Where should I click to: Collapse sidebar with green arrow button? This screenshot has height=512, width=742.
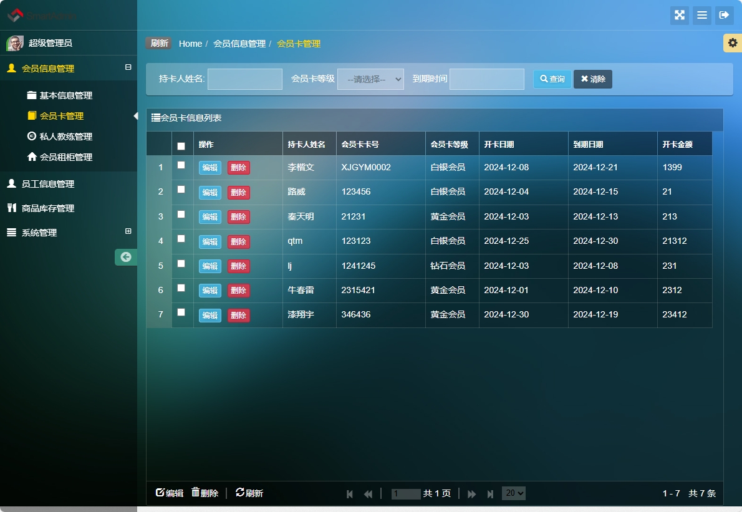(126, 257)
